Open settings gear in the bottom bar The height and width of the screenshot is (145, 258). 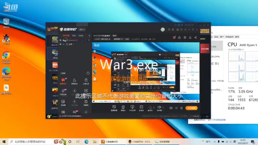[182, 108]
